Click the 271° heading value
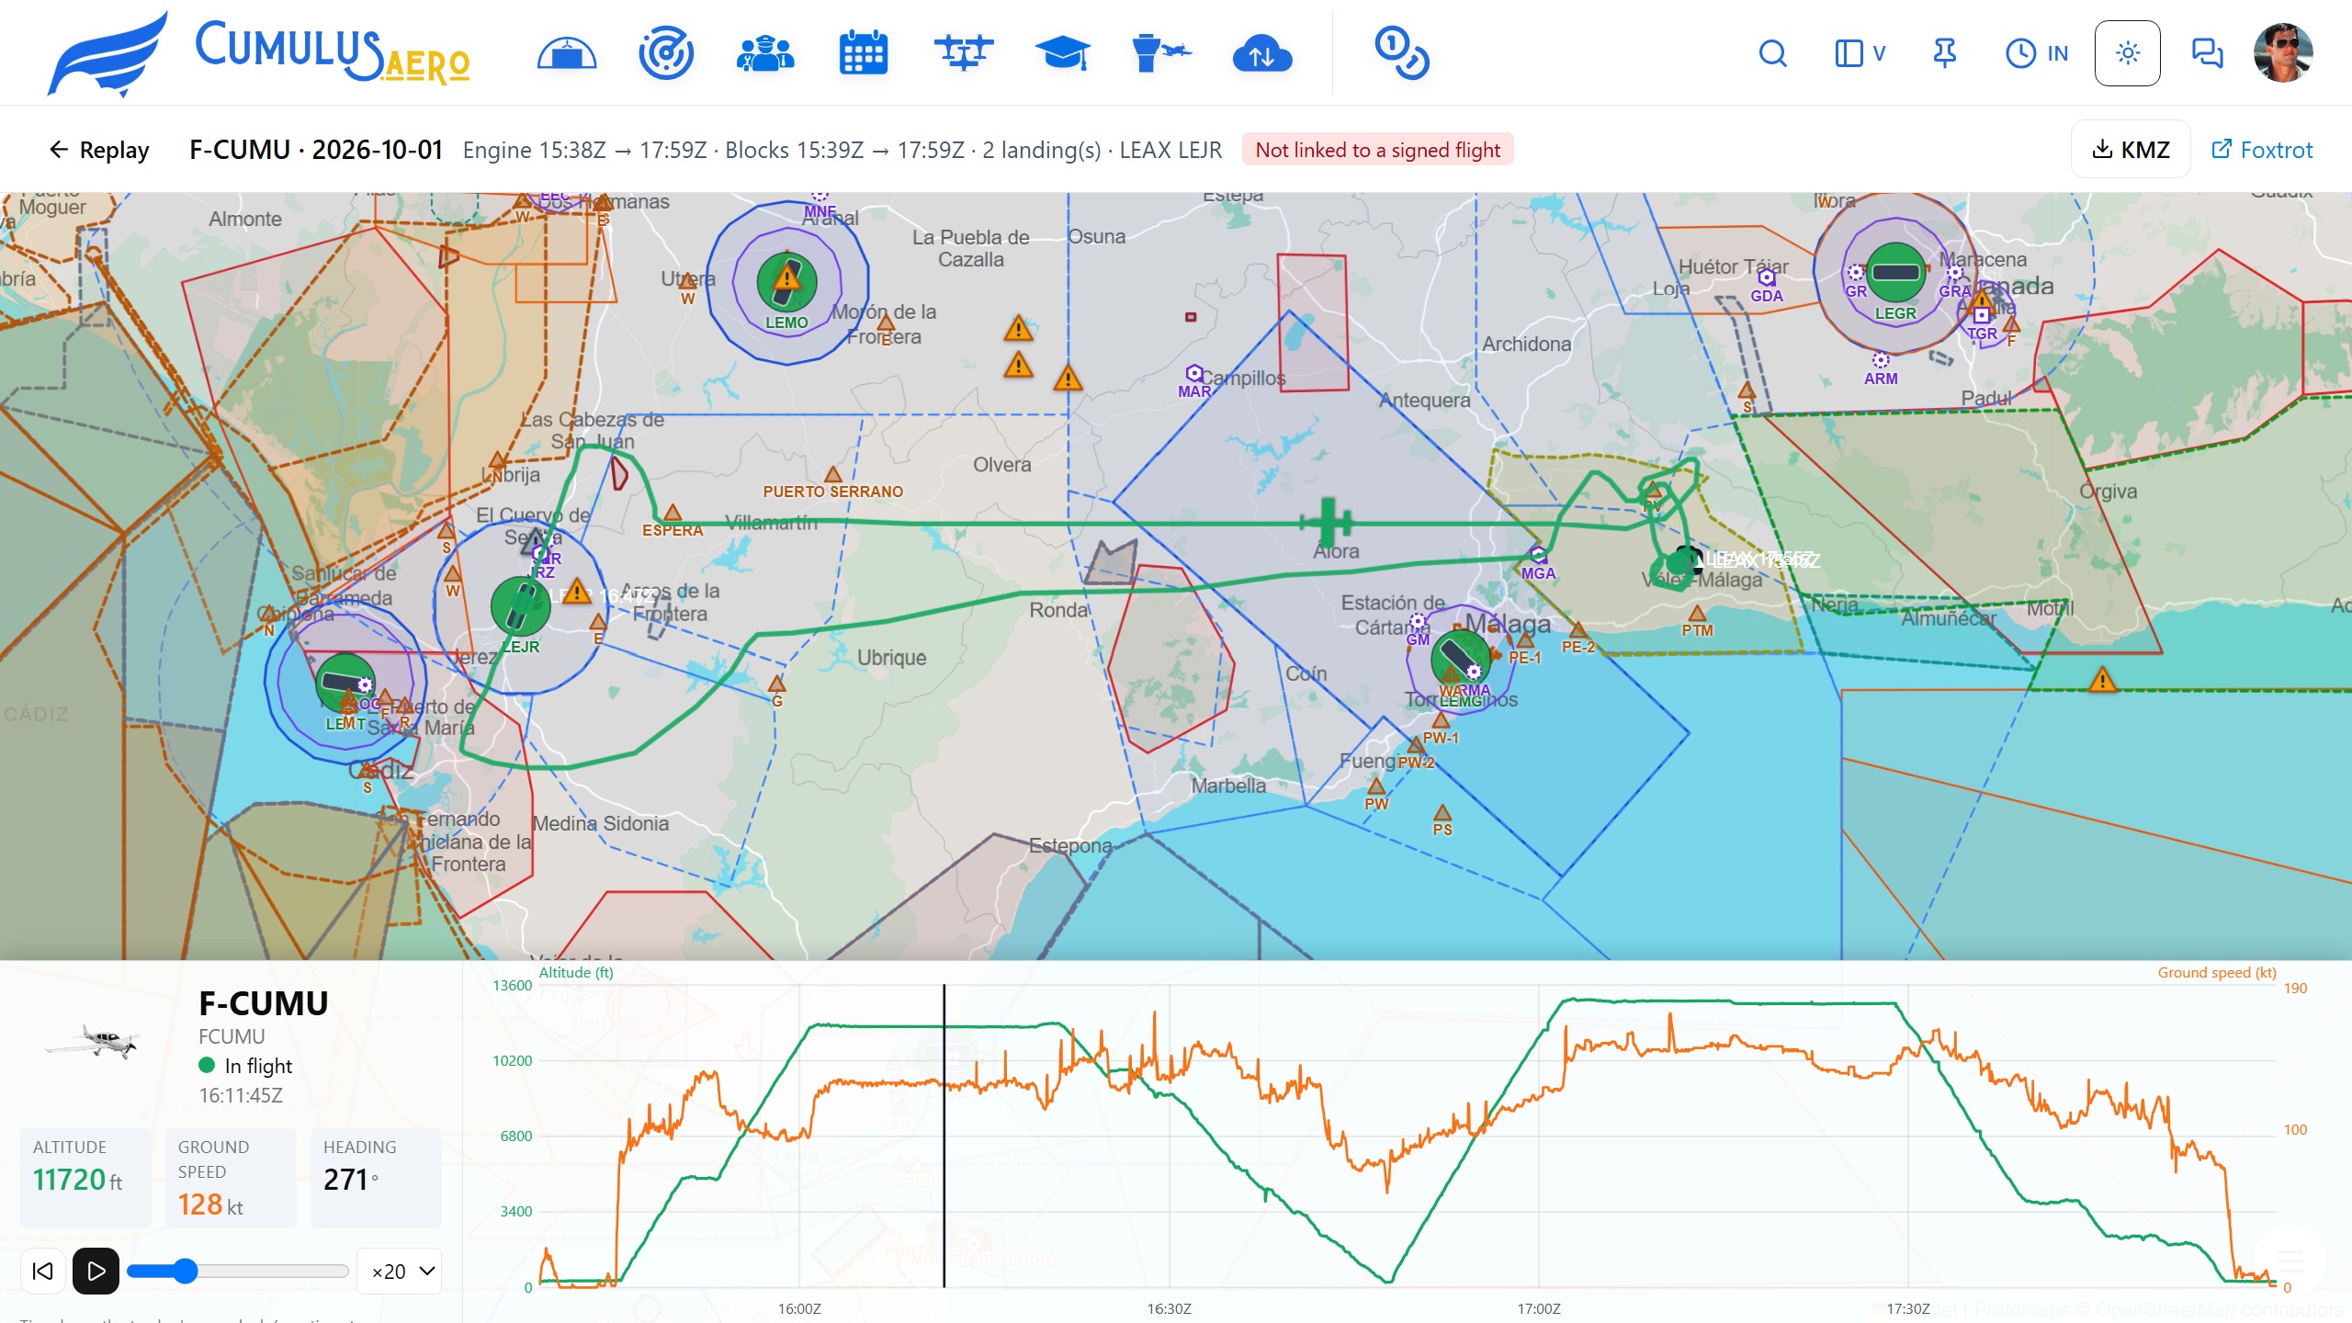The width and height of the screenshot is (2352, 1323). [x=351, y=1180]
